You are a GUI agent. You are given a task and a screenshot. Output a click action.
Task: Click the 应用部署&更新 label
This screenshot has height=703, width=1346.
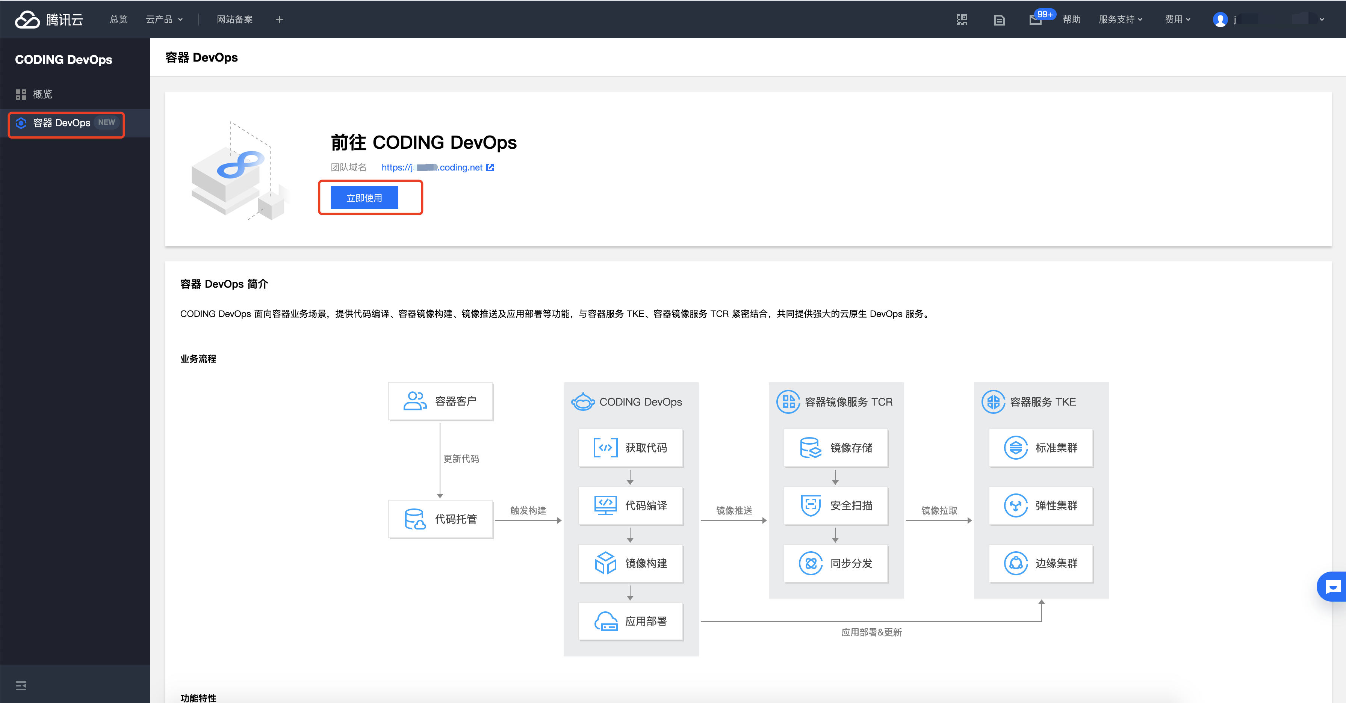click(871, 632)
